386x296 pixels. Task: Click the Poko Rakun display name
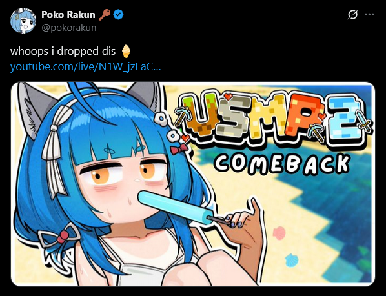pos(68,15)
